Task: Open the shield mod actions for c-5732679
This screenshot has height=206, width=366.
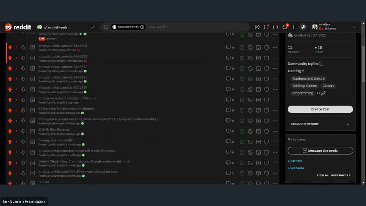Action: coord(267,90)
